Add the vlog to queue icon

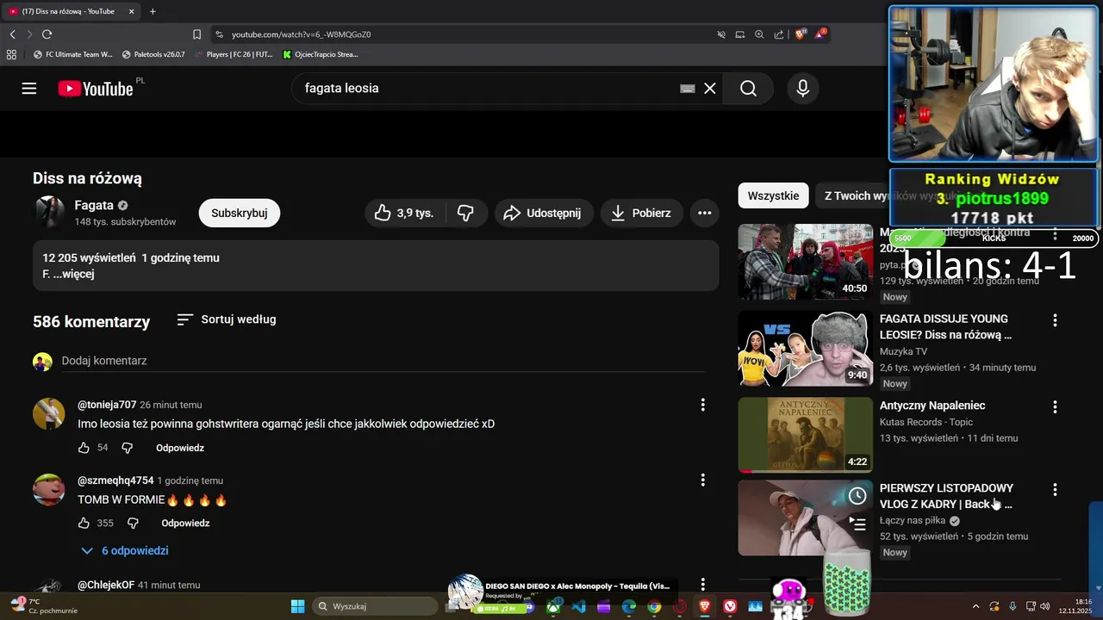tap(857, 523)
